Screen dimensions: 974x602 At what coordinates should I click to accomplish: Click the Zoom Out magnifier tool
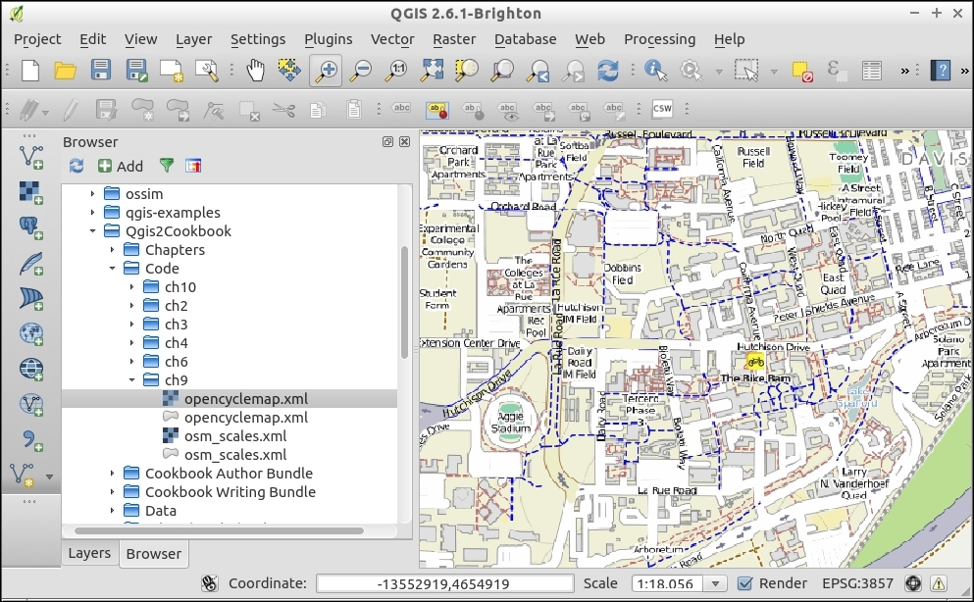coord(361,70)
